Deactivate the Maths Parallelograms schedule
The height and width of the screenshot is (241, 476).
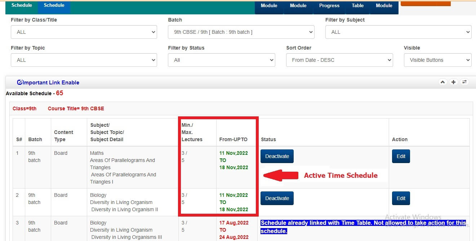click(277, 156)
